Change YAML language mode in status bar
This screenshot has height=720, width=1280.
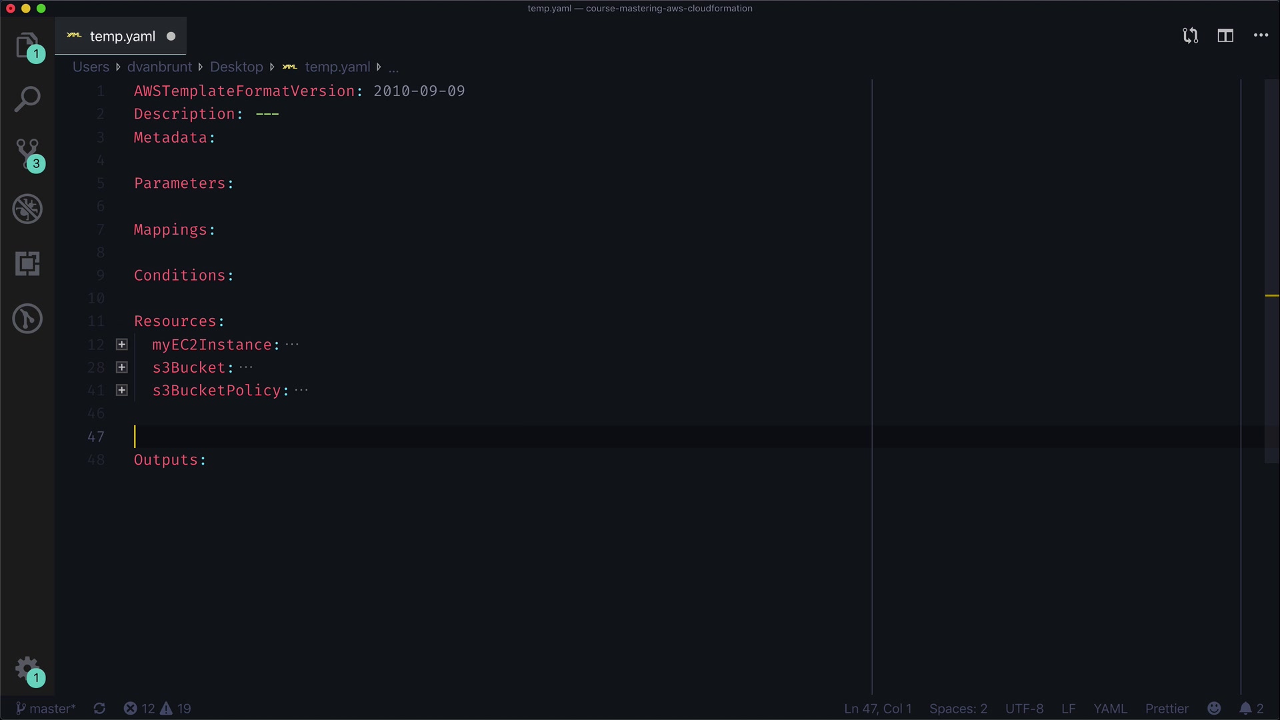tap(1110, 709)
